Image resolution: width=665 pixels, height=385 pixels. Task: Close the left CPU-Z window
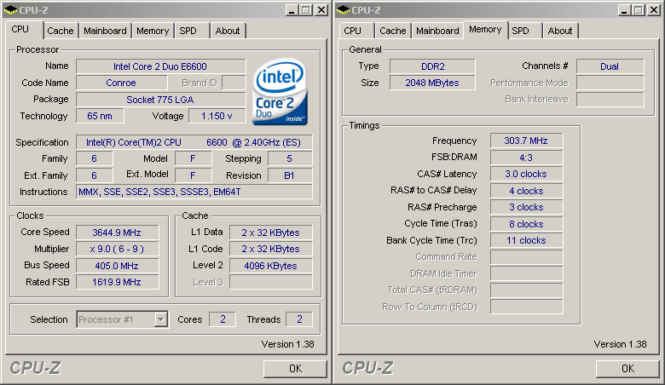click(321, 9)
